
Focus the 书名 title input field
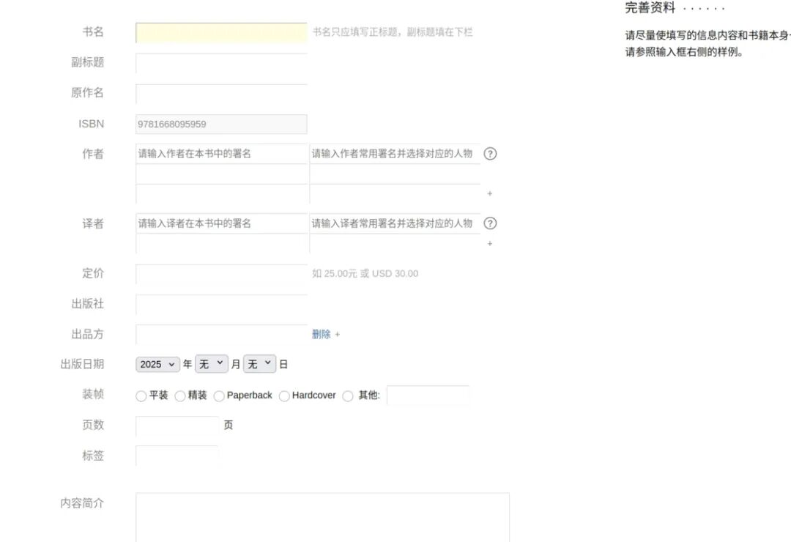[221, 33]
